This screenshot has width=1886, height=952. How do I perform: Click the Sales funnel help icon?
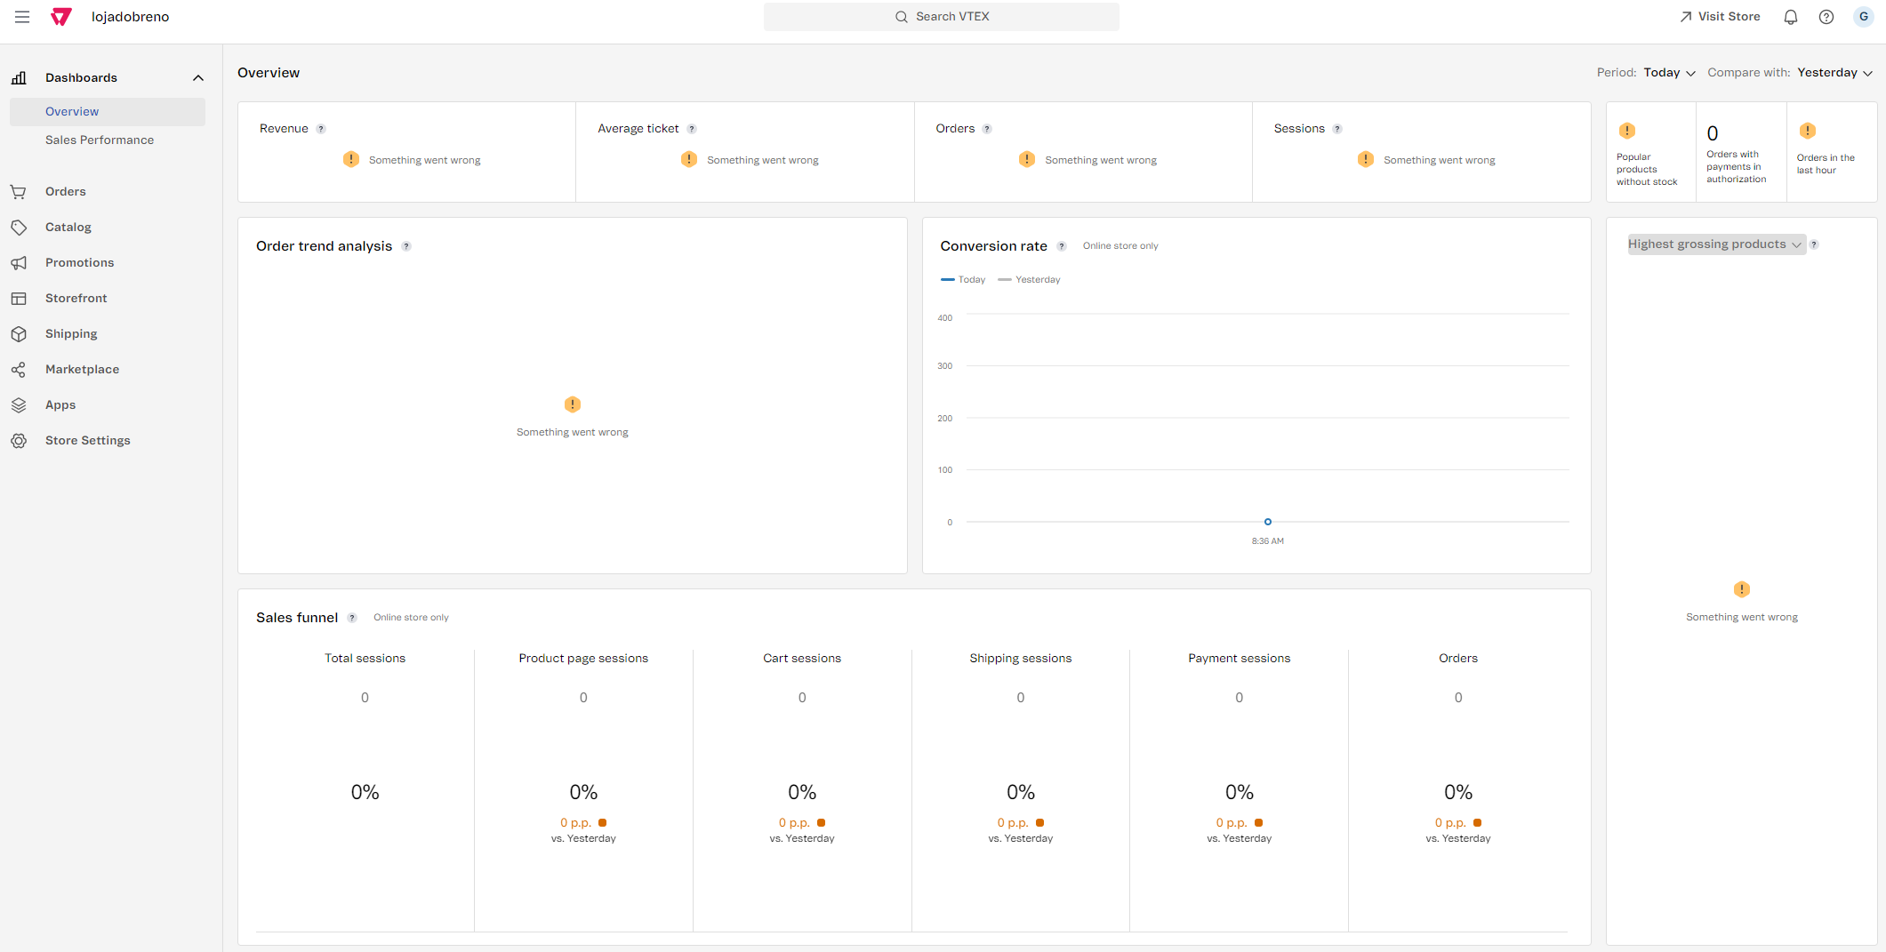click(352, 618)
